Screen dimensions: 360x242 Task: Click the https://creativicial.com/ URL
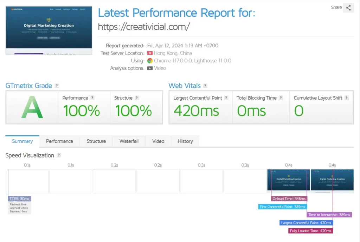coord(144,27)
